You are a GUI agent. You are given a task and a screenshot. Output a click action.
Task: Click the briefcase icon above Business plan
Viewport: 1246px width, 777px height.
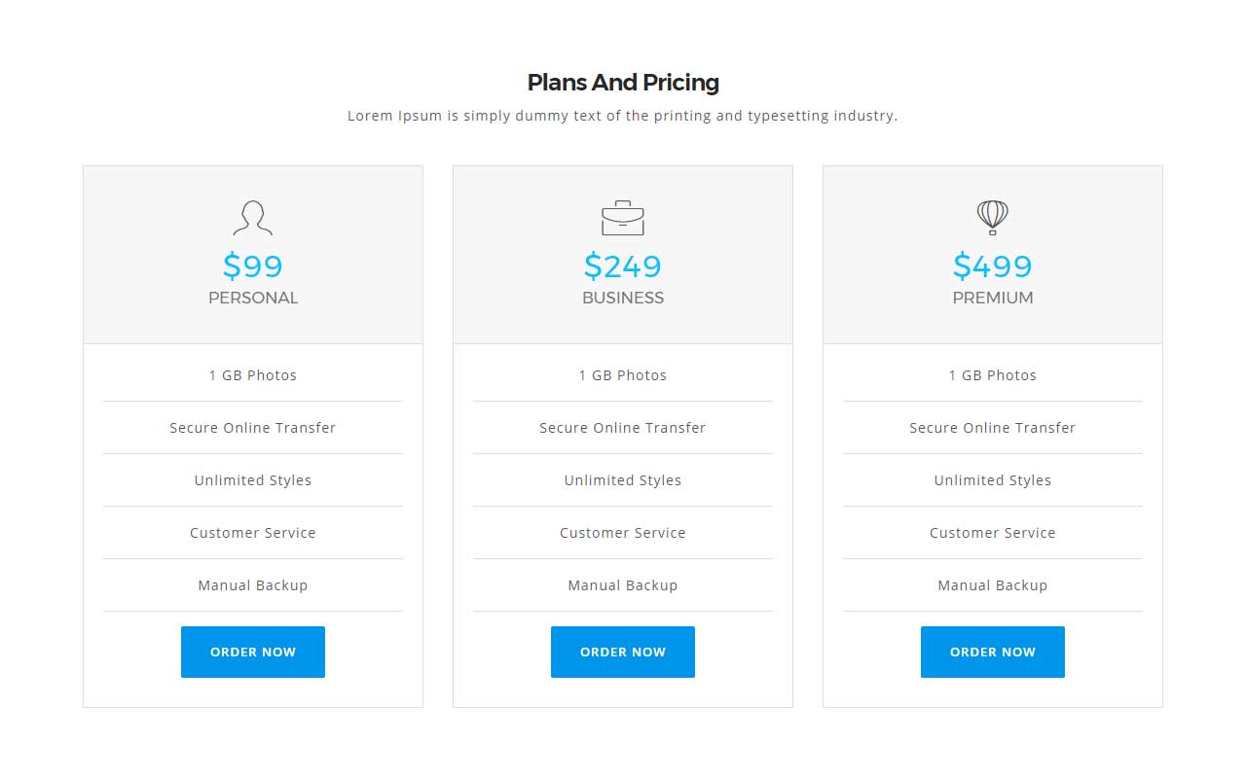623,218
